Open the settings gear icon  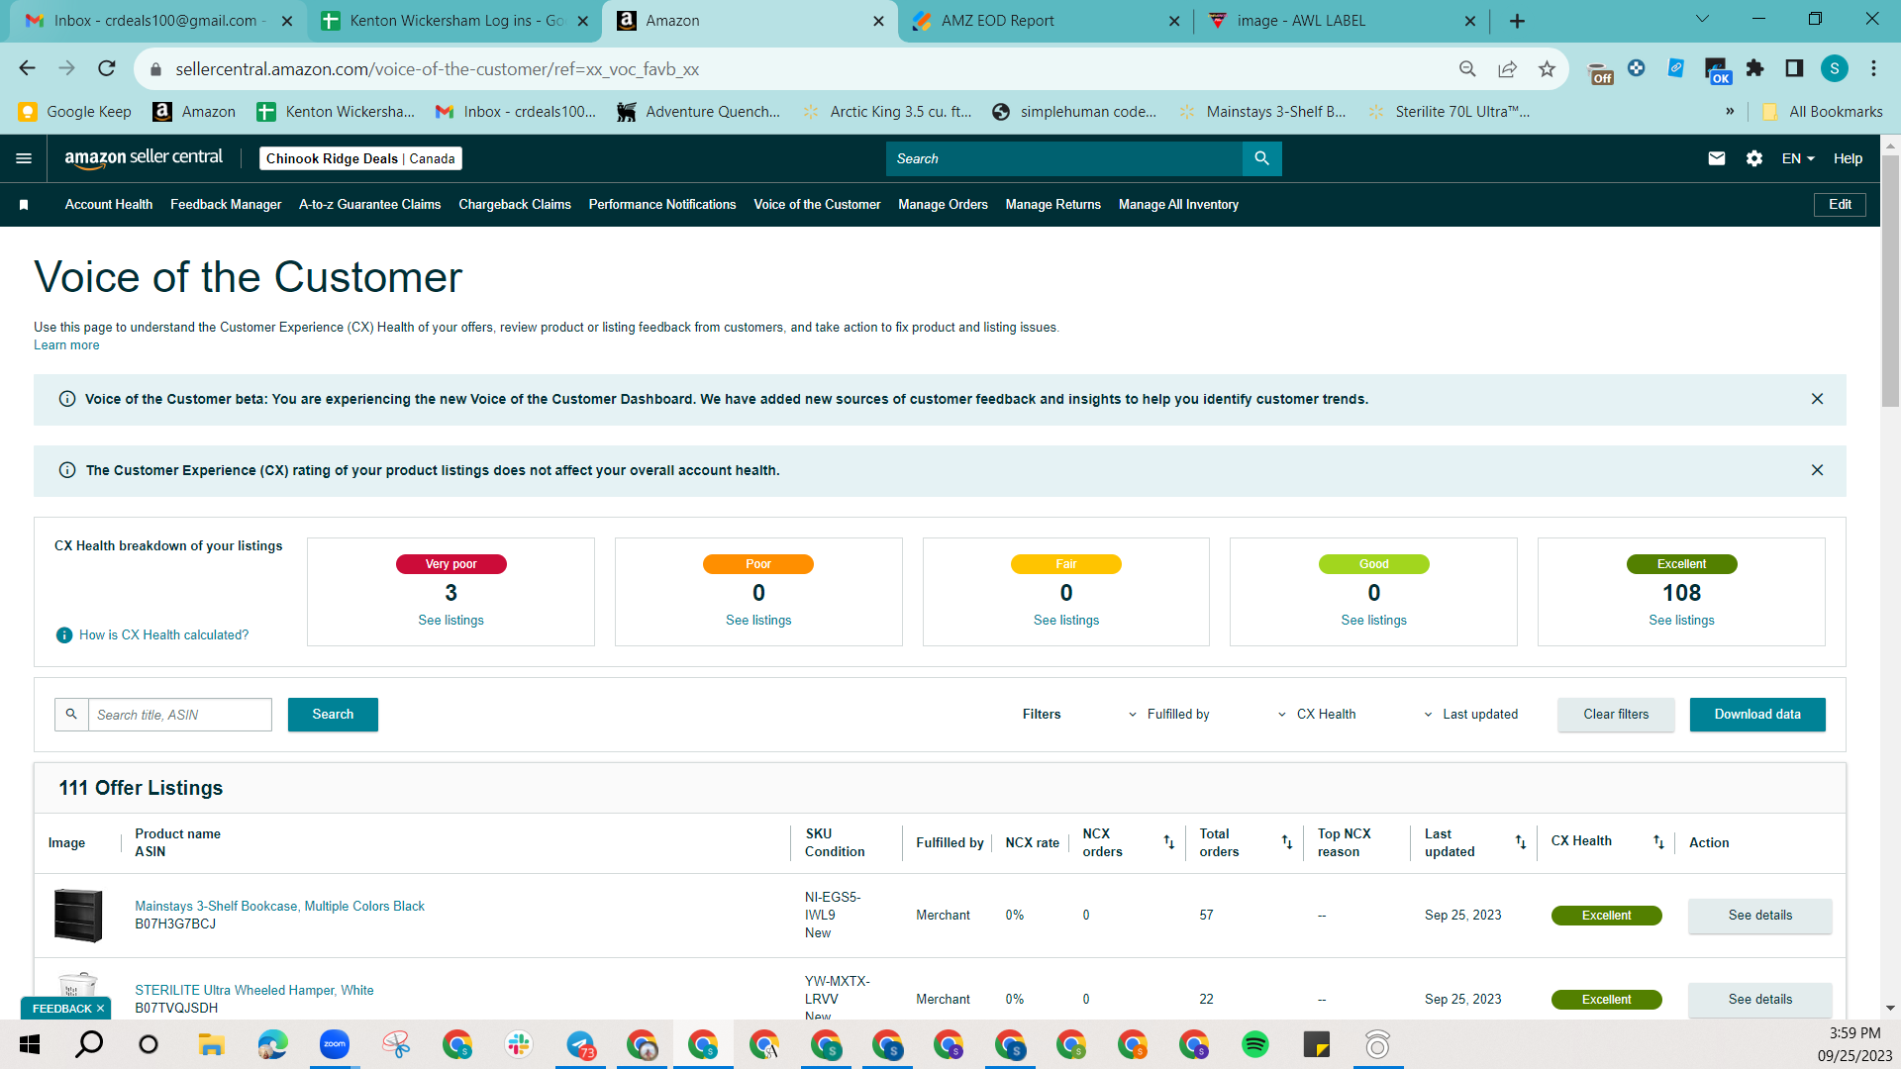coord(1754,158)
